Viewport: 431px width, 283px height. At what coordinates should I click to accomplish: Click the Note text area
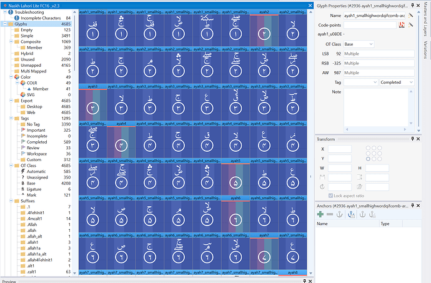[376, 107]
